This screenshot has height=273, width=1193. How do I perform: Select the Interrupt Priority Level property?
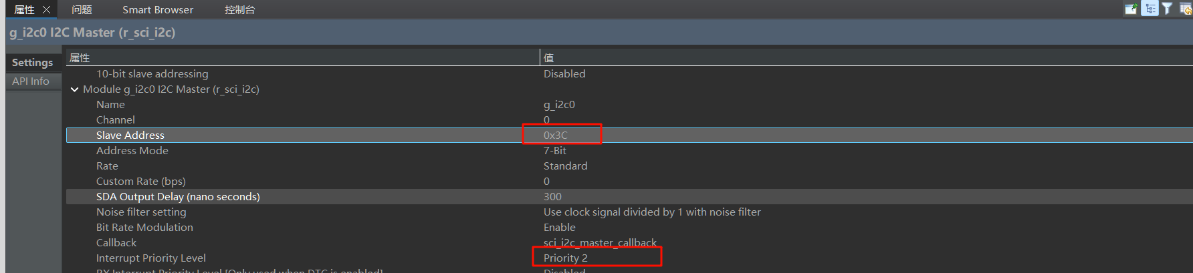(150, 258)
